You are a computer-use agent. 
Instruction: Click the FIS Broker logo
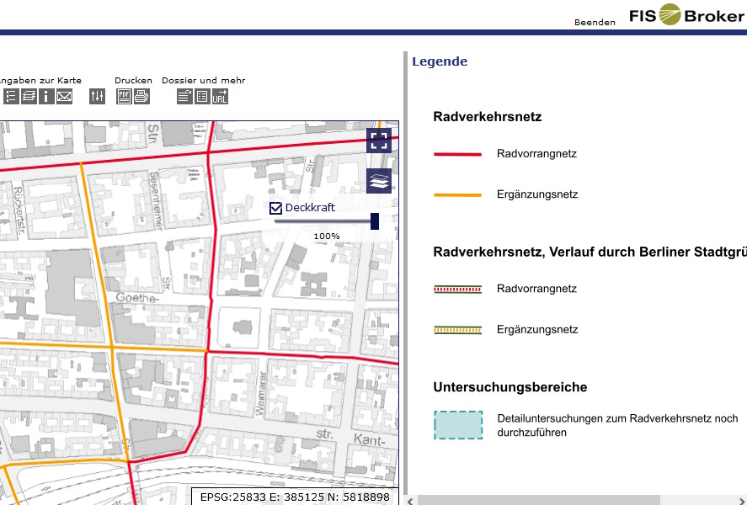click(686, 15)
